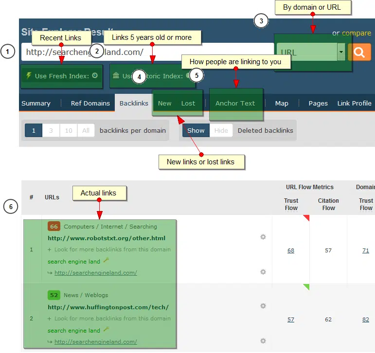Click the lightning bolt Fresh Index icon

[x=29, y=75]
